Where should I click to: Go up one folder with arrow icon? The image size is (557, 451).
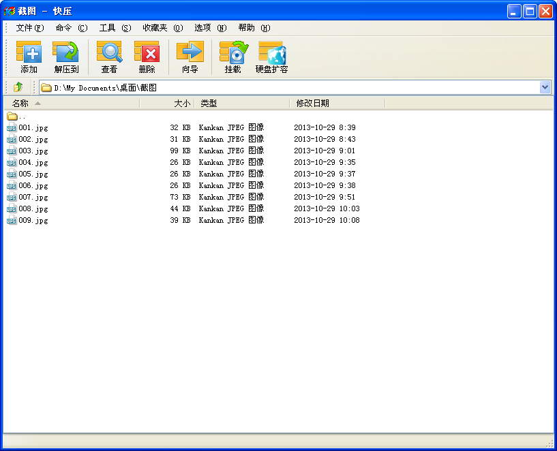click(x=18, y=87)
